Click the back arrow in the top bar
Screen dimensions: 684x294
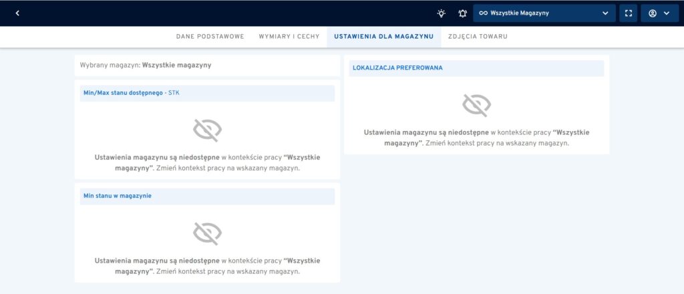17,13
